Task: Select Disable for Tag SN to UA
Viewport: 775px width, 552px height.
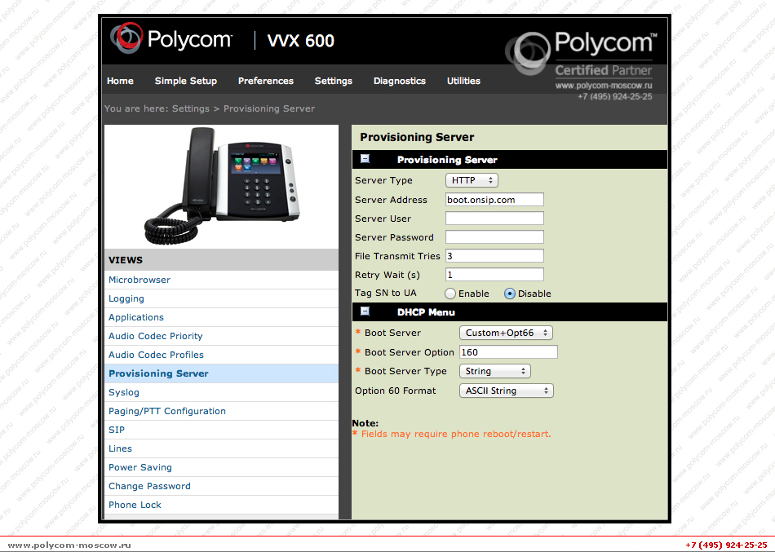Action: [510, 294]
